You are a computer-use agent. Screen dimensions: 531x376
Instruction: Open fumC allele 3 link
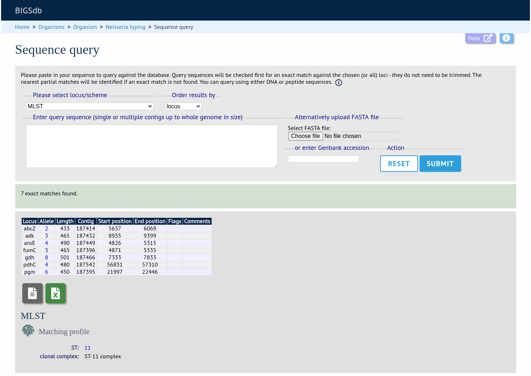point(46,250)
